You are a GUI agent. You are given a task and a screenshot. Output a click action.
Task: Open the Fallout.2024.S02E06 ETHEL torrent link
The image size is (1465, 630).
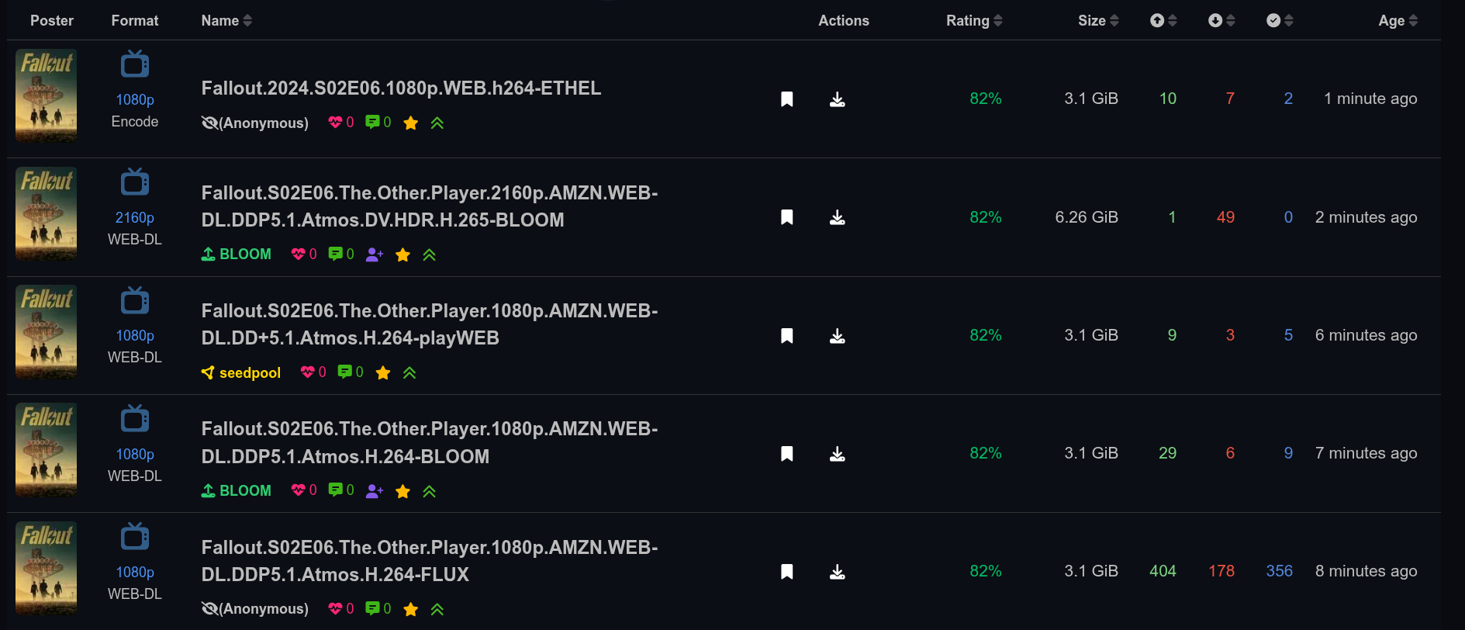pos(401,88)
